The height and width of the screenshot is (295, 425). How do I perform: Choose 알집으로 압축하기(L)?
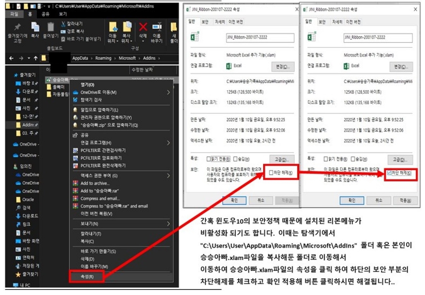[x=121, y=110]
